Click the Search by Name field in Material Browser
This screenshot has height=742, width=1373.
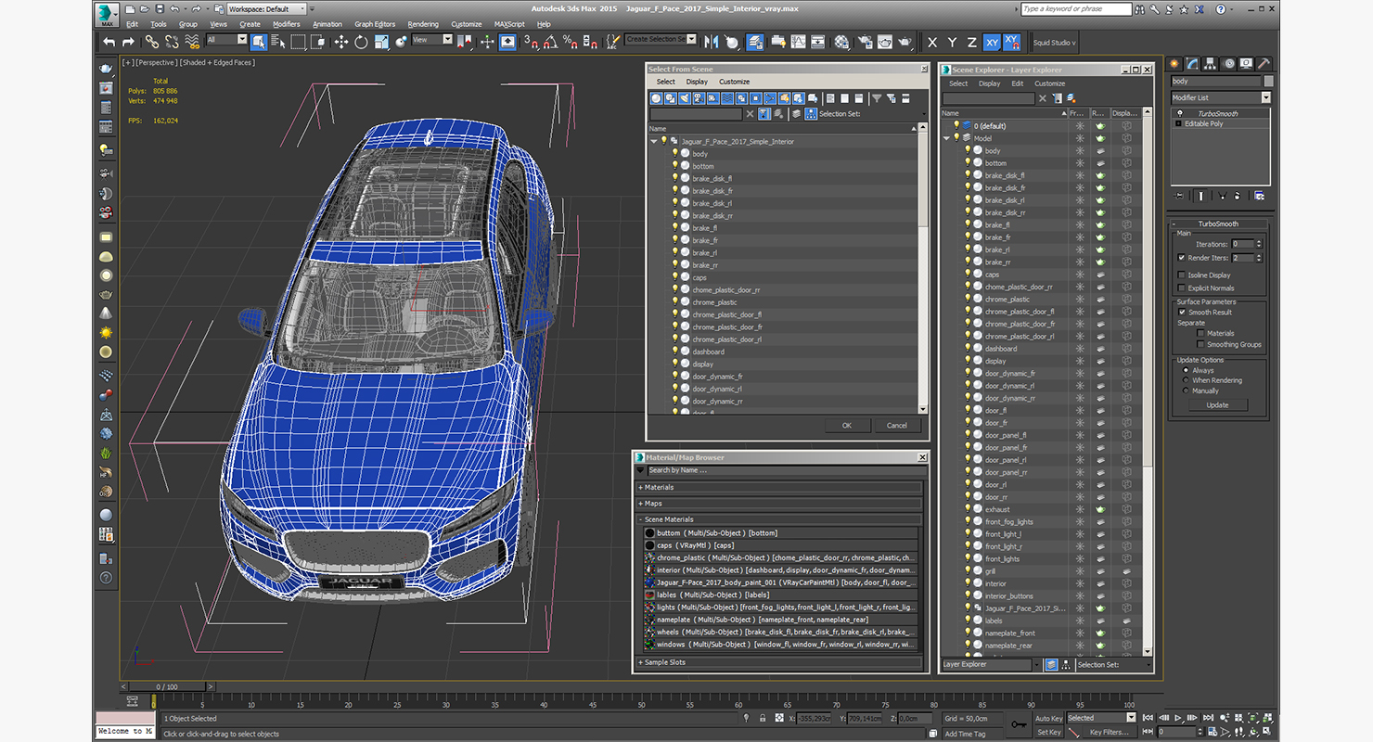point(785,470)
